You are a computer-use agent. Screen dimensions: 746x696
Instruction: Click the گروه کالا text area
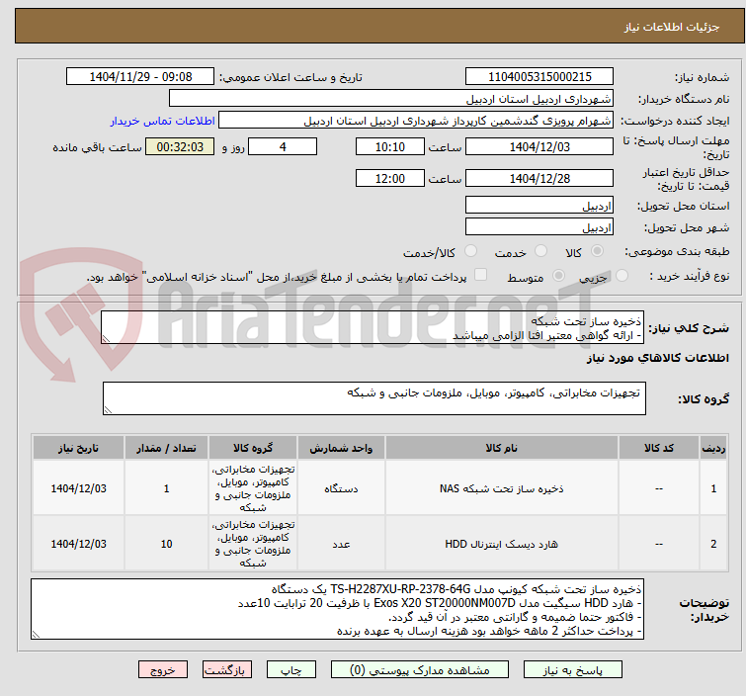(374, 398)
